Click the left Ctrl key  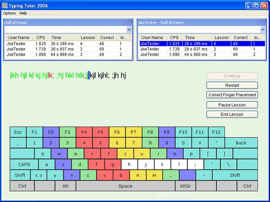[22, 186]
